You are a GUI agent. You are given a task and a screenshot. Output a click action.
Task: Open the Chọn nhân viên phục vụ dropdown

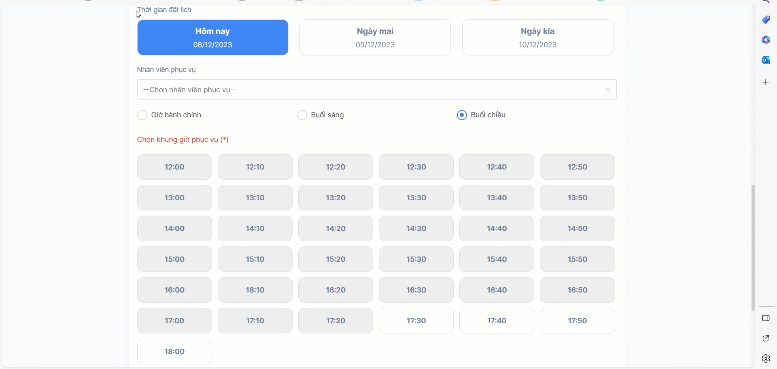pos(376,90)
